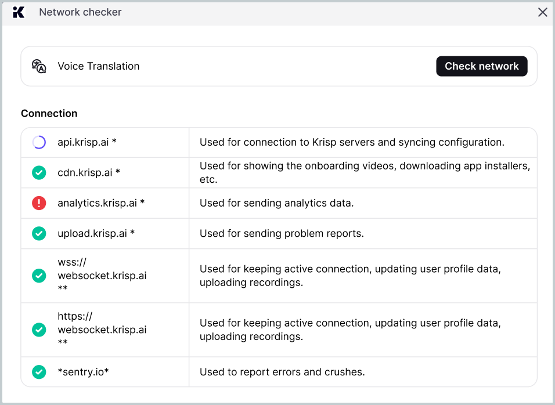Click the green checkmark beside upload.krisp.ai

(x=39, y=233)
